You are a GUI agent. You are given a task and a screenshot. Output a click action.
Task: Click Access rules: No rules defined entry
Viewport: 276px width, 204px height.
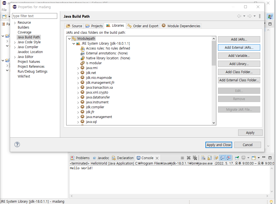108,48
